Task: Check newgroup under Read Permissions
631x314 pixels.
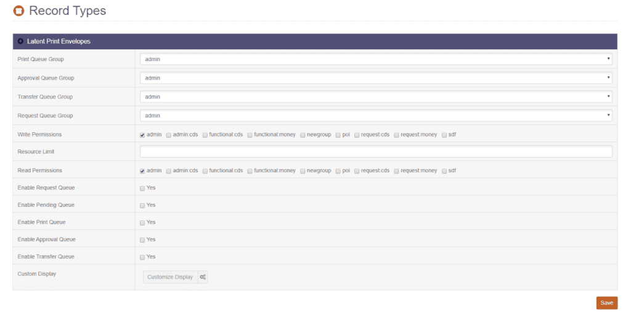Action: point(303,171)
